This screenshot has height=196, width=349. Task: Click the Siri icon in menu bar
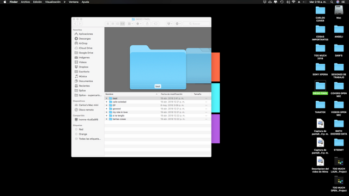coord(338,2)
